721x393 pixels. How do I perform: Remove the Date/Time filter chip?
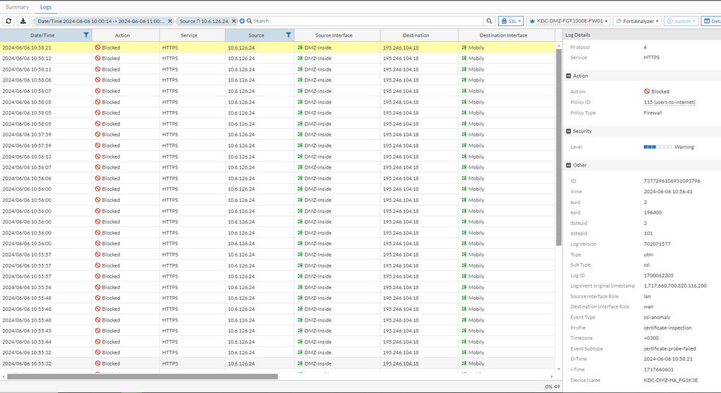[x=170, y=22]
